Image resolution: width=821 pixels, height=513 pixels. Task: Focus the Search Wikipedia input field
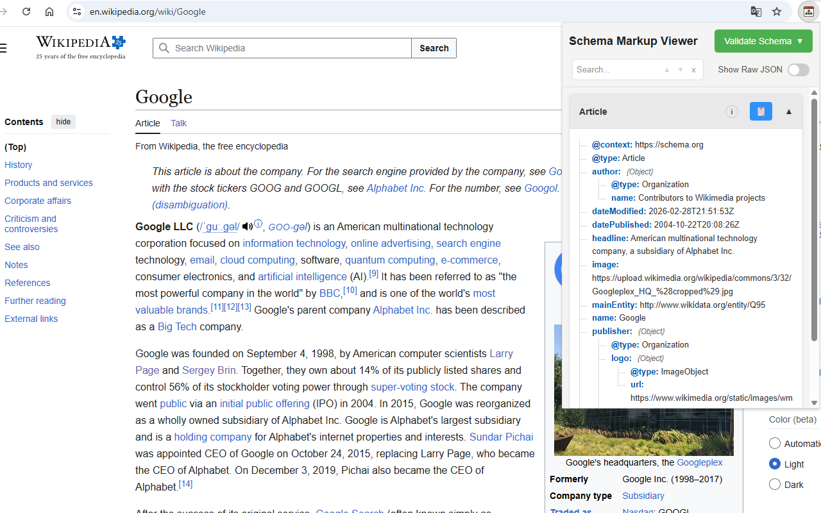click(282, 48)
